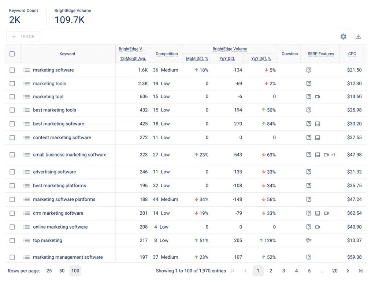
Task: Open table settings gear icon
Action: coord(343,37)
